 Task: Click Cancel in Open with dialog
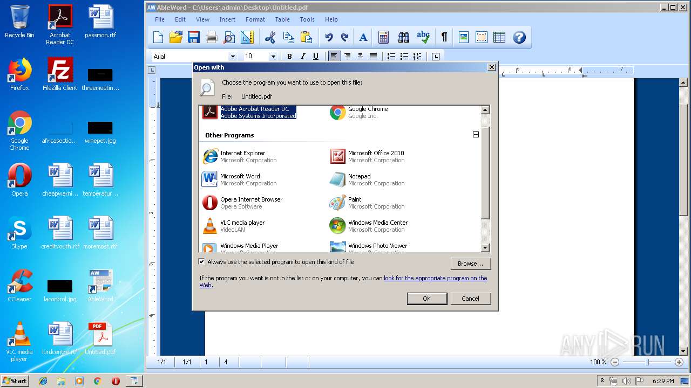coord(470,299)
